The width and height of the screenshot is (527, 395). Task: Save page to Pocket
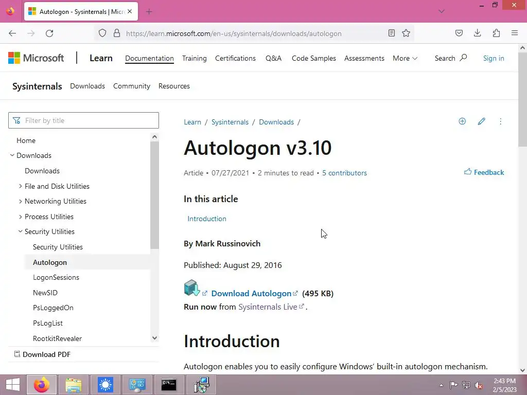[459, 33]
